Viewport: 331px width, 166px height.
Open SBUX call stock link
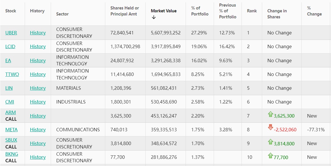11,140
